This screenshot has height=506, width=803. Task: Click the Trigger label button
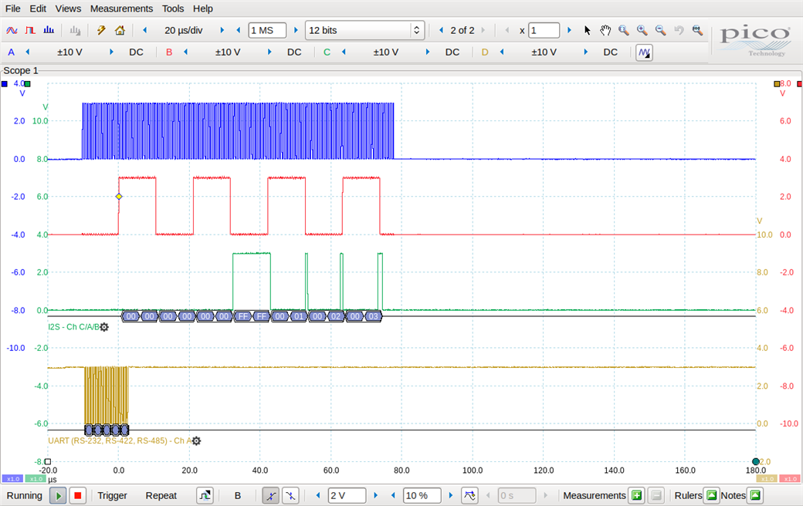pyautogui.click(x=112, y=495)
